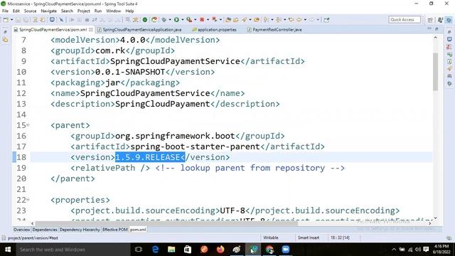Close the SpringCloudPaymentService/pom.xml editor tab
Screen dimensions: 455x256
91,30
